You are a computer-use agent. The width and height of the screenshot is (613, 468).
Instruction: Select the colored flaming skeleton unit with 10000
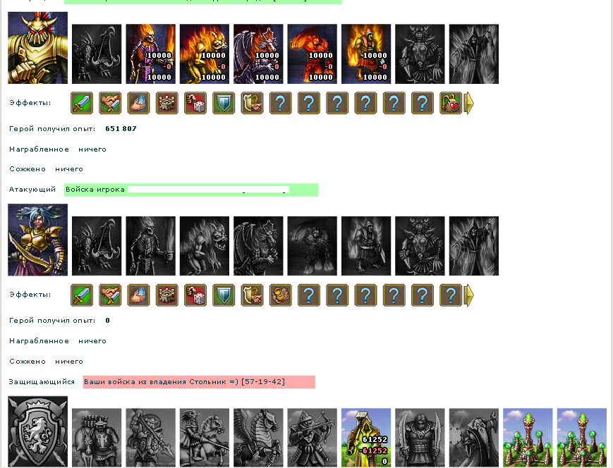(x=150, y=54)
